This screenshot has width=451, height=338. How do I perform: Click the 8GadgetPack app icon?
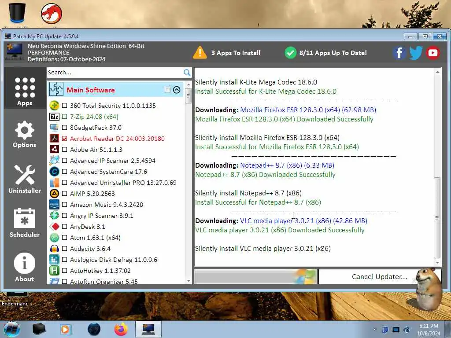(x=54, y=128)
